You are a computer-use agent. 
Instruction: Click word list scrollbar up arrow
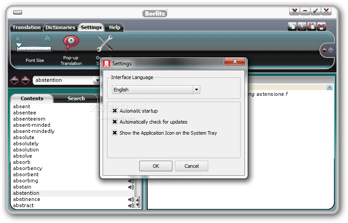(x=138, y=200)
